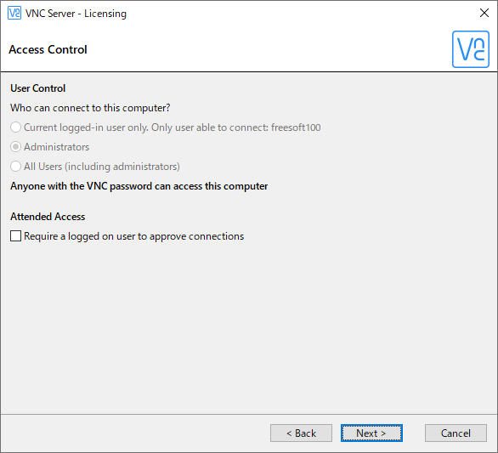
Task: Click the large VNC logo in header
Action: pyautogui.click(x=470, y=49)
